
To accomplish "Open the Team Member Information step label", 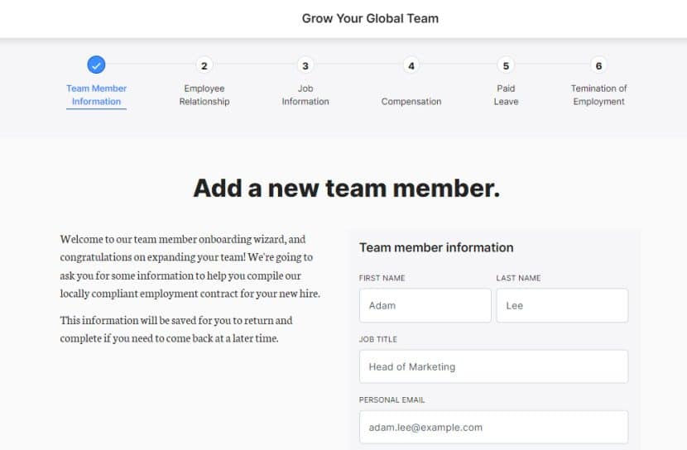I will point(96,95).
